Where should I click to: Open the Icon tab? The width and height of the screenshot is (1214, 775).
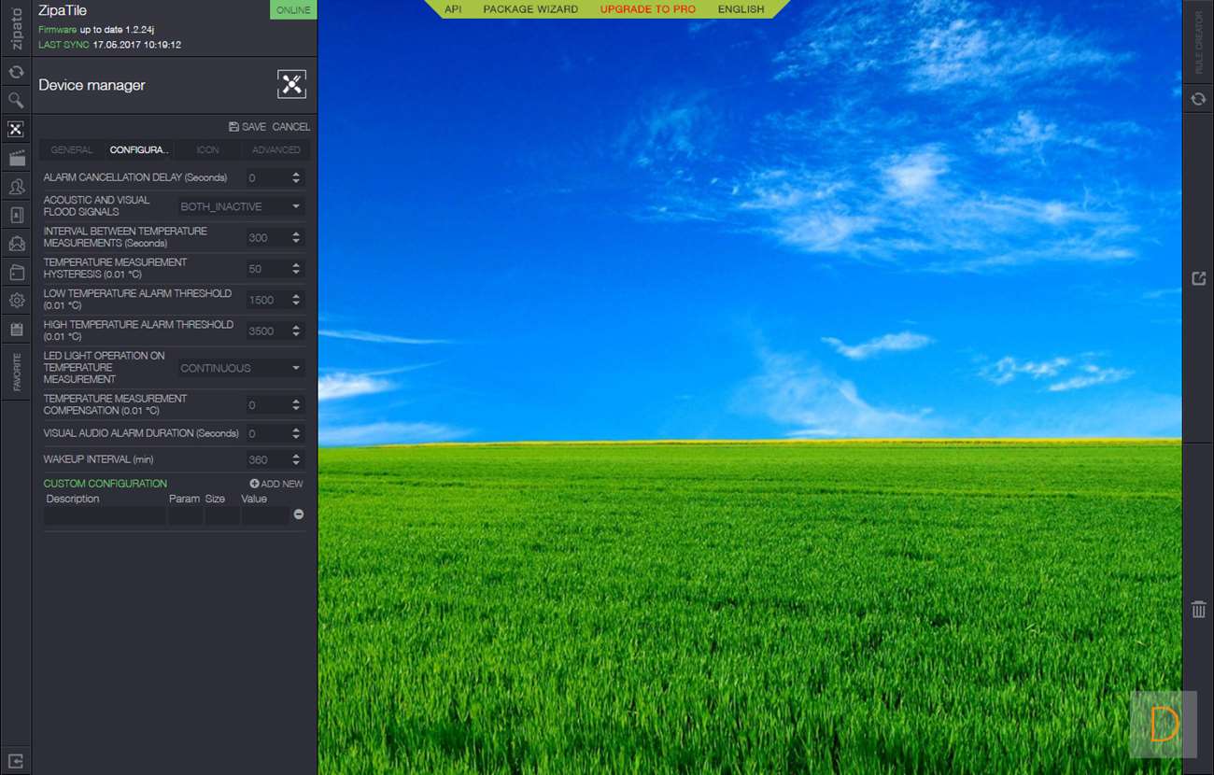[207, 150]
